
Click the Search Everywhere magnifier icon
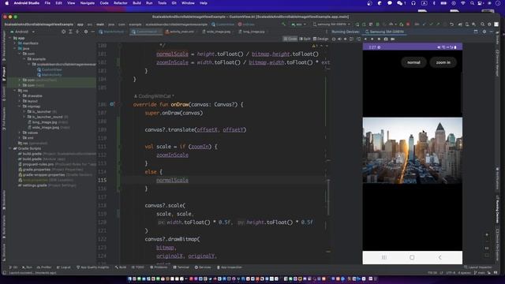[x=482, y=24]
